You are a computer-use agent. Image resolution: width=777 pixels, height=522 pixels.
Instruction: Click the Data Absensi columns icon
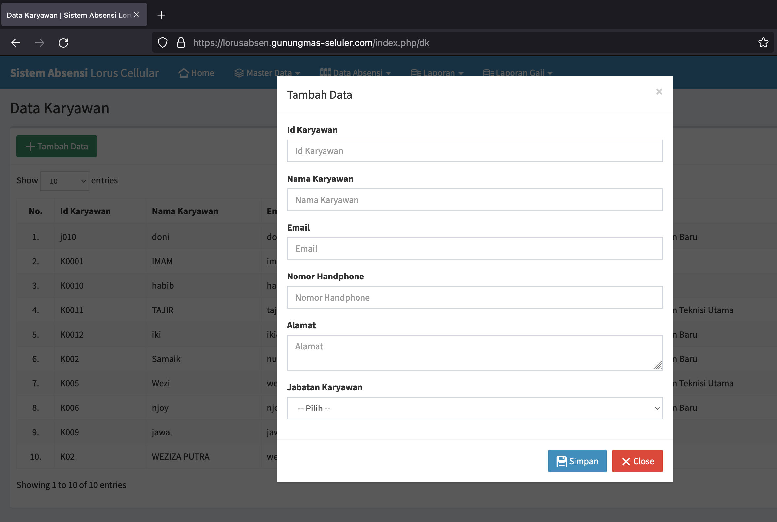[x=326, y=72]
